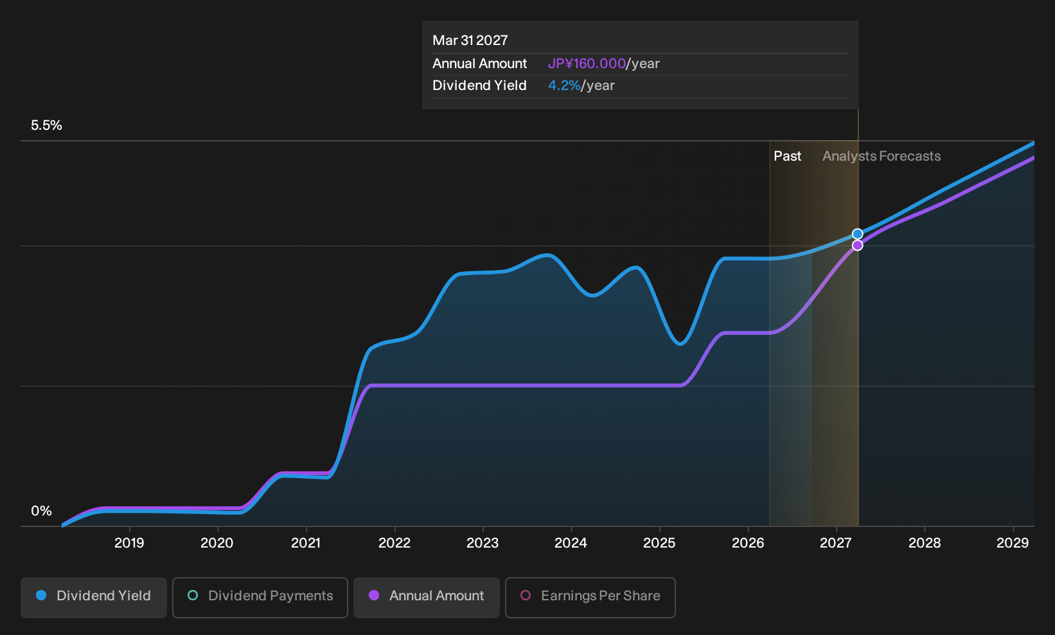Click the teal Dividend Payments legend circle

coord(193,595)
